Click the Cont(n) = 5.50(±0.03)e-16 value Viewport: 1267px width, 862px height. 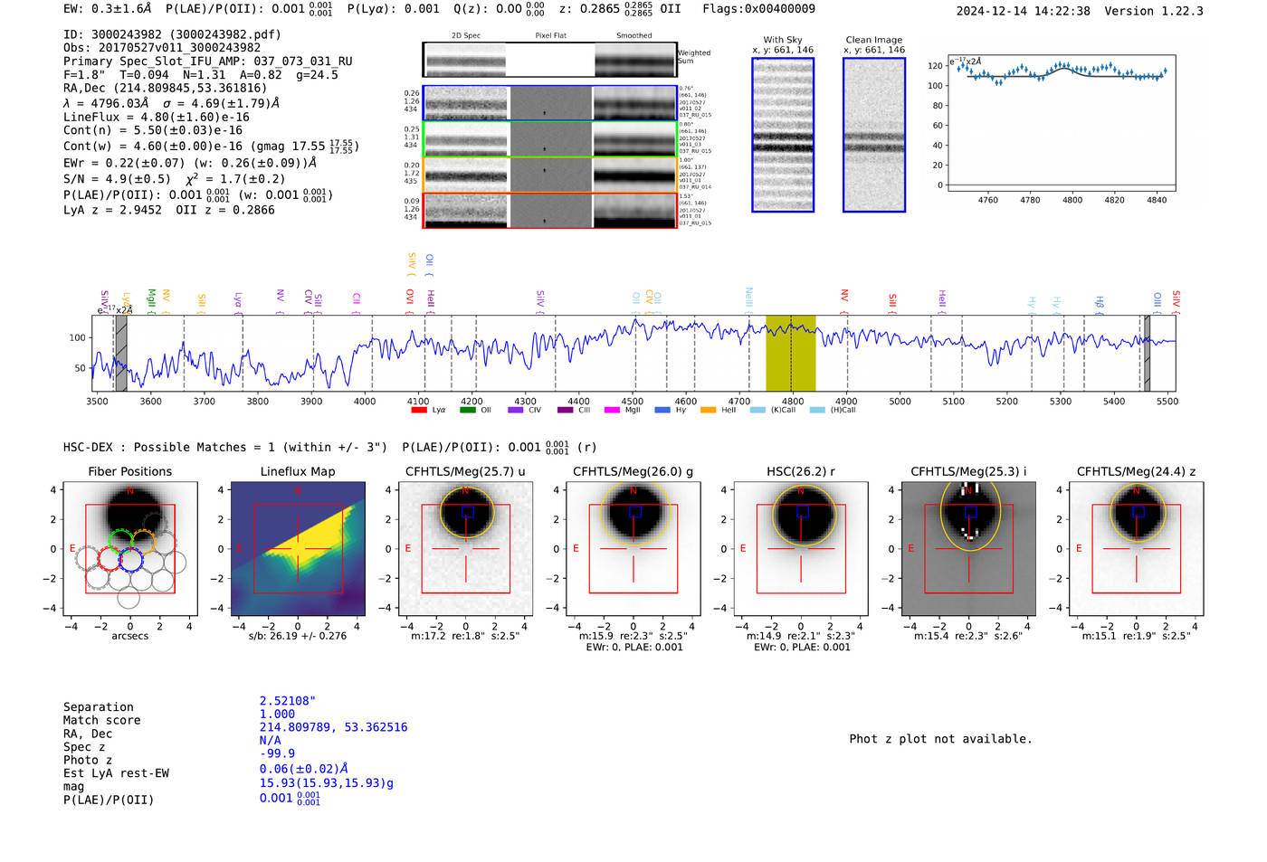pyautogui.click(x=153, y=130)
